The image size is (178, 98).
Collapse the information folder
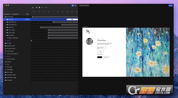pyautogui.click(x=4, y=17)
